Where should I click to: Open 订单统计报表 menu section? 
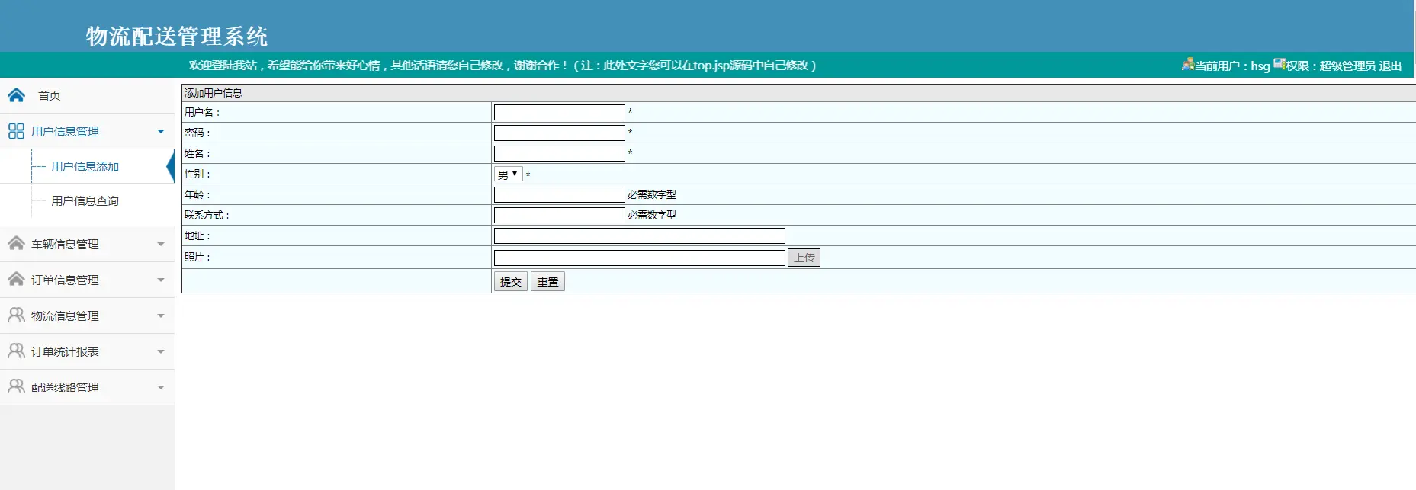pyautogui.click(x=87, y=351)
